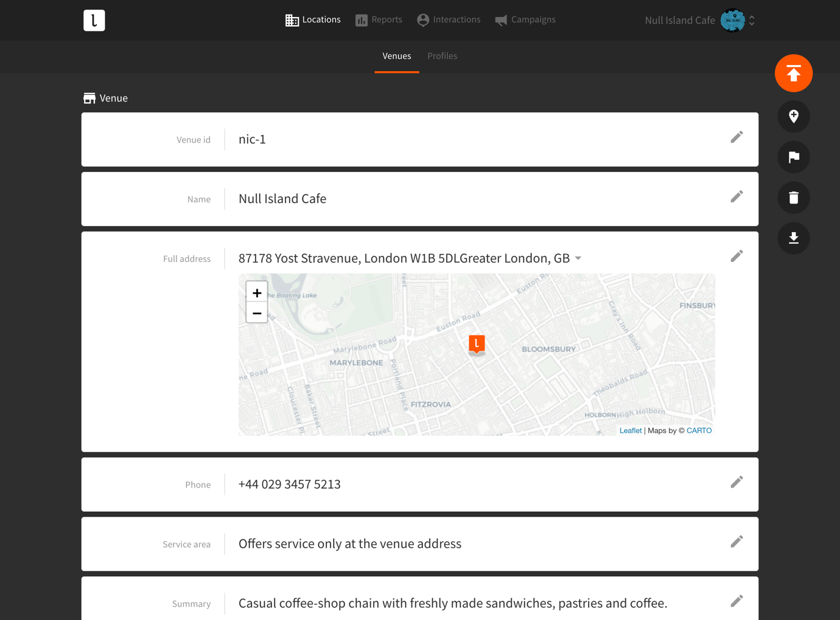Click the orange venue marker on map

tap(477, 344)
